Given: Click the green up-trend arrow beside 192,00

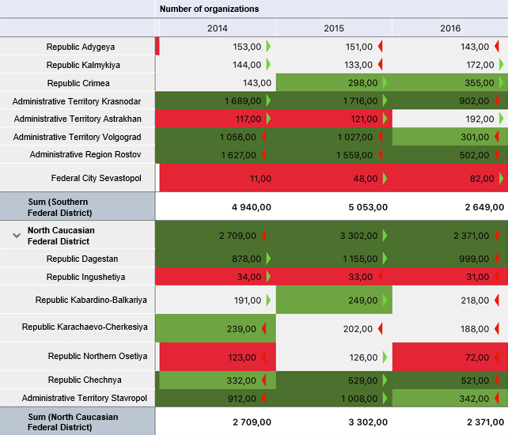Looking at the screenshot, I should click(x=502, y=119).
